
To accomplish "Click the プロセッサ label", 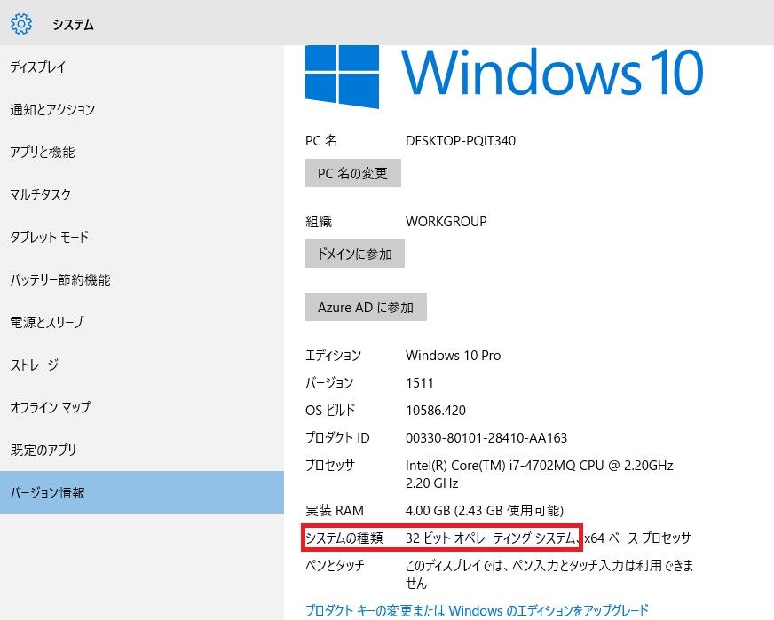I will 330,465.
